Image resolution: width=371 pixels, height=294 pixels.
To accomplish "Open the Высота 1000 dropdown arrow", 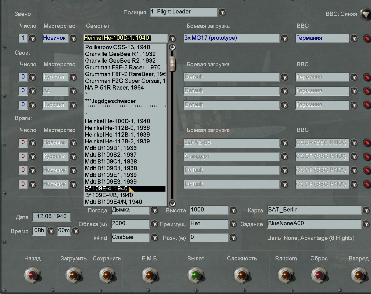I will [x=233, y=210].
